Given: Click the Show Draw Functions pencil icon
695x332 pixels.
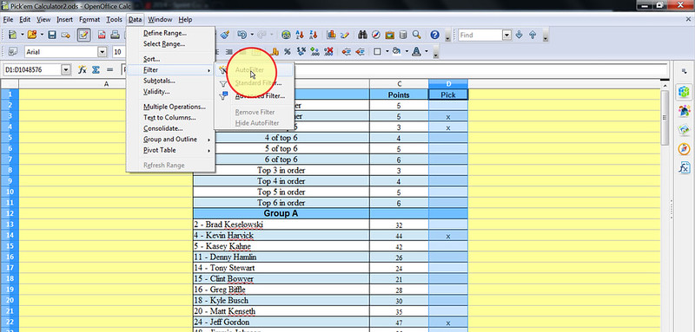Looking at the screenshot, I should click(345, 35).
